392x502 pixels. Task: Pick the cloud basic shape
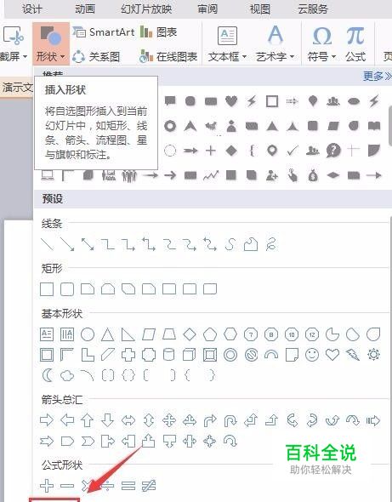click(67, 375)
